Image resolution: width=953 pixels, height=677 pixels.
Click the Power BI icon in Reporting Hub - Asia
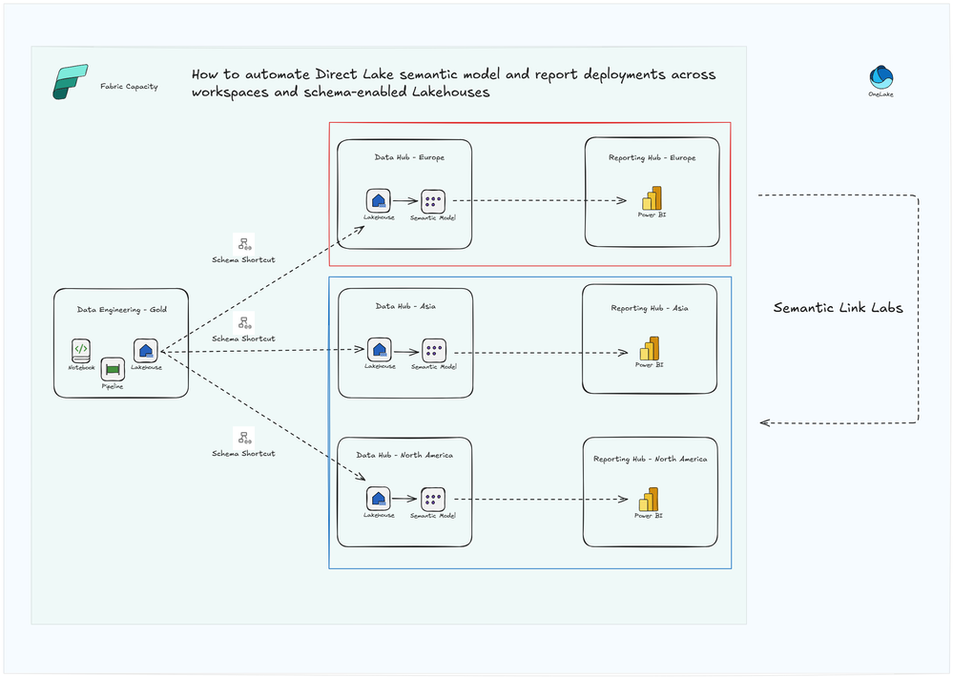coord(649,348)
